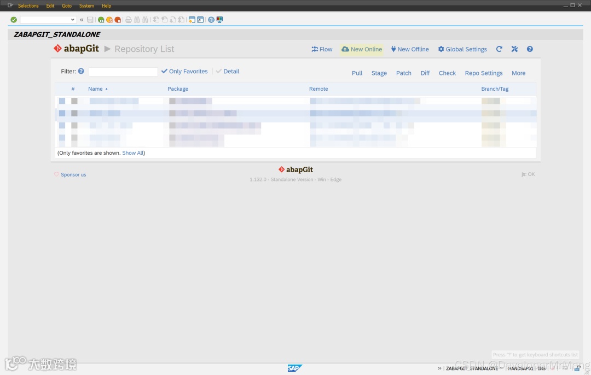Click New Online to clone a repository
The height and width of the screenshot is (375, 591).
[x=362, y=49]
